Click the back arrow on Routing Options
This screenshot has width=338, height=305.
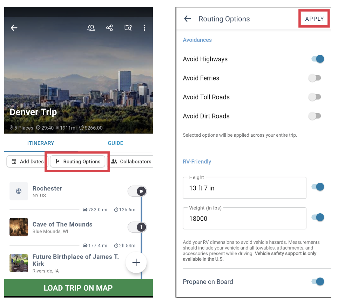pyautogui.click(x=187, y=19)
